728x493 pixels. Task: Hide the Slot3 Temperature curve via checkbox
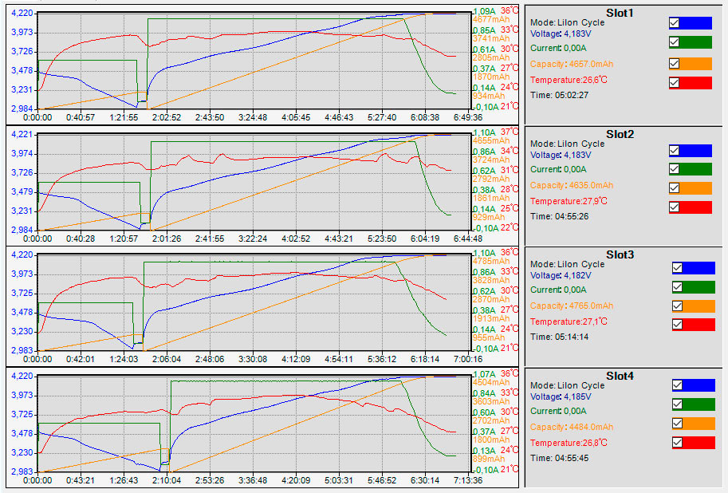(x=677, y=324)
